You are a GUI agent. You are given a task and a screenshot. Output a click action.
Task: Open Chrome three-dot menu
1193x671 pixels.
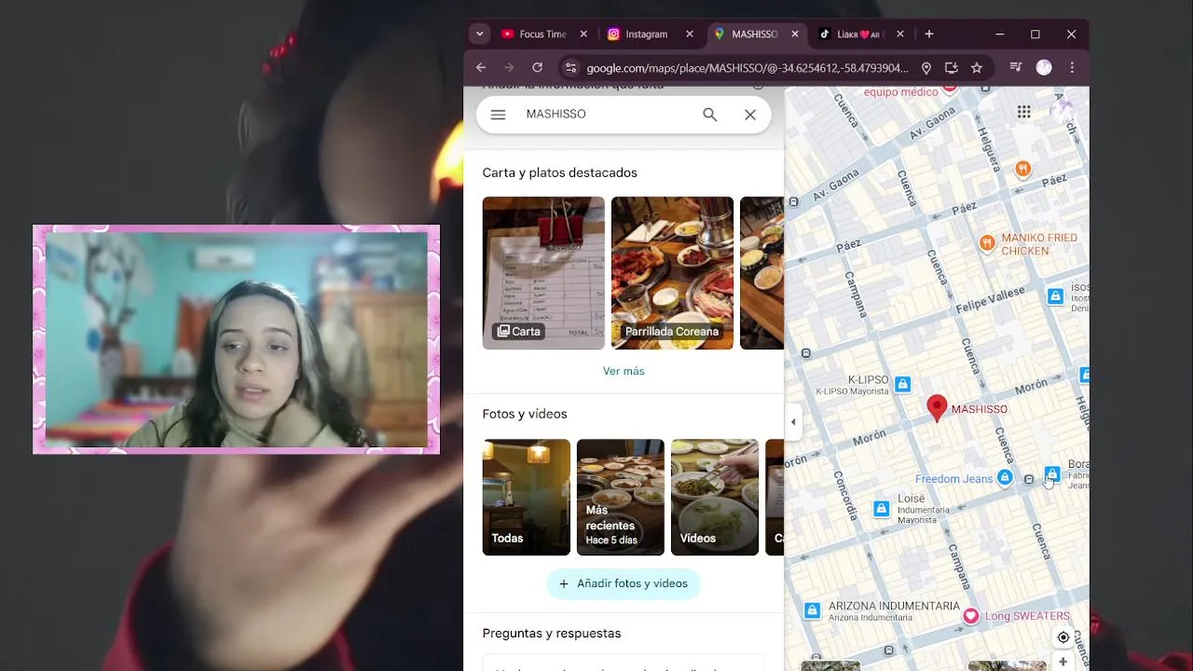point(1072,67)
